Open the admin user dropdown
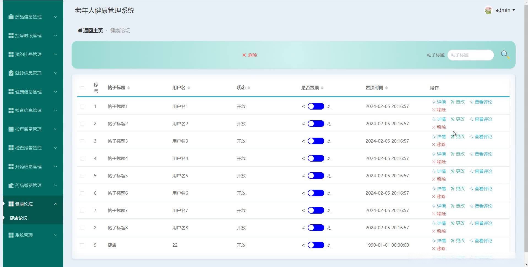Image resolution: width=528 pixels, height=267 pixels. click(505, 10)
